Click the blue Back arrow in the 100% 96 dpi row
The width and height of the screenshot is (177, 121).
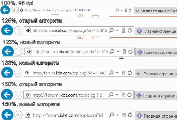click(5, 10)
